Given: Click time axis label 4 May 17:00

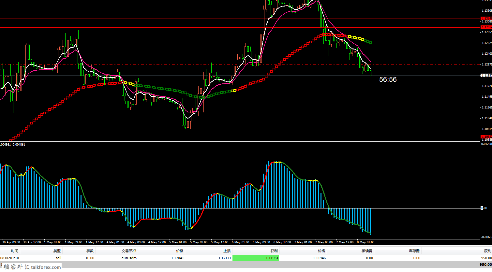Looking at the screenshot, I should tap(157, 242).
